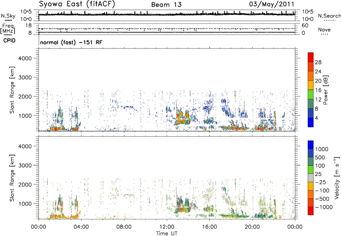Click the '2000' tick on the power plot
Screen dimensions: 341x236
pyautogui.click(x=25, y=96)
